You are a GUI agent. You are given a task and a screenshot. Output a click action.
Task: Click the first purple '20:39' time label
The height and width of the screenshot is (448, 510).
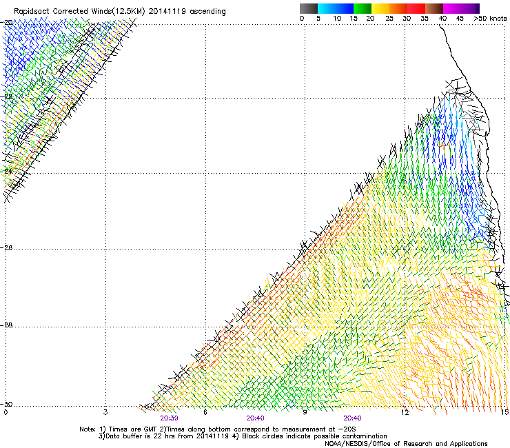(169, 418)
